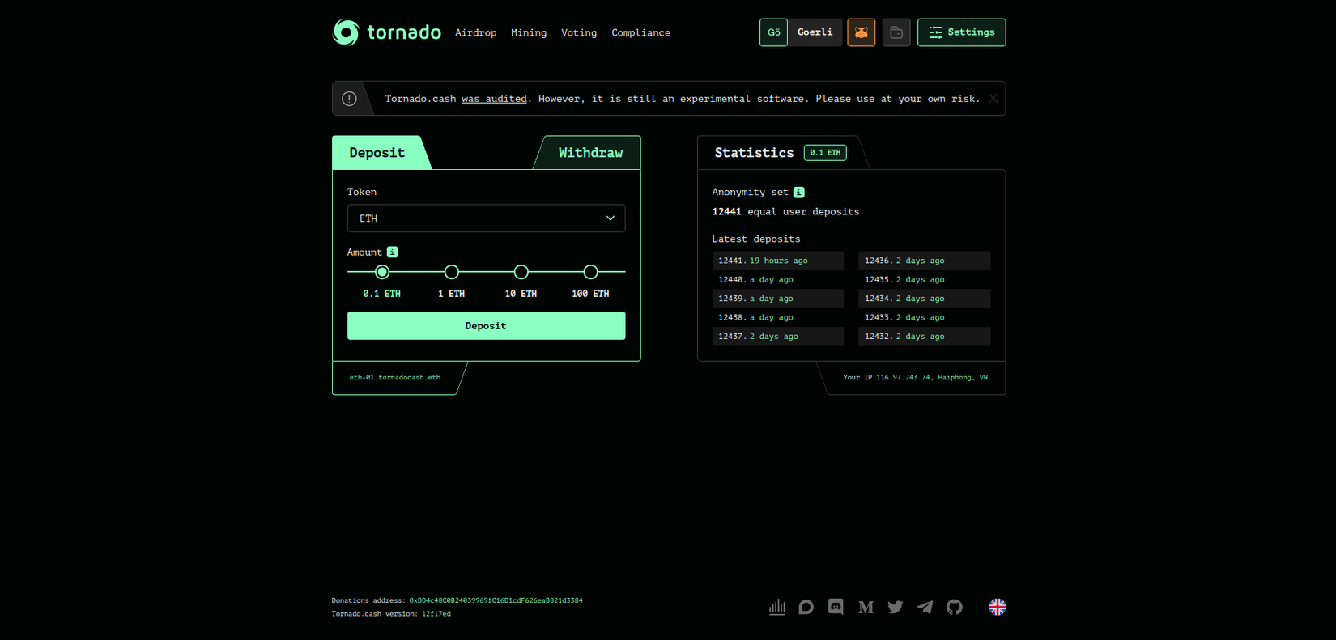Open the MetaMask fox wallet icon

(x=861, y=32)
